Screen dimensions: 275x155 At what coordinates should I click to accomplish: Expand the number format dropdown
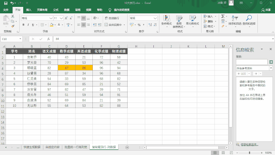(x=155, y=18)
